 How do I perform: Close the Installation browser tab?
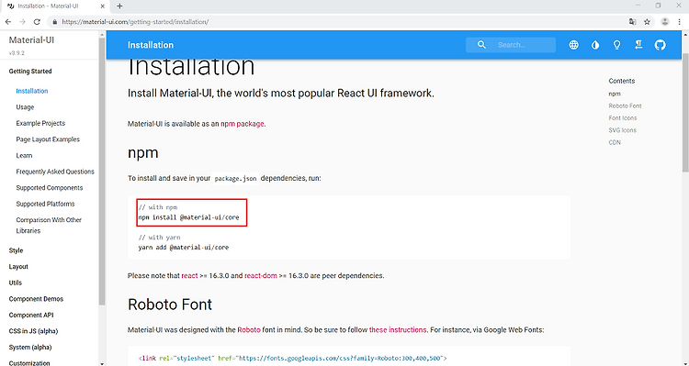(x=103, y=6)
